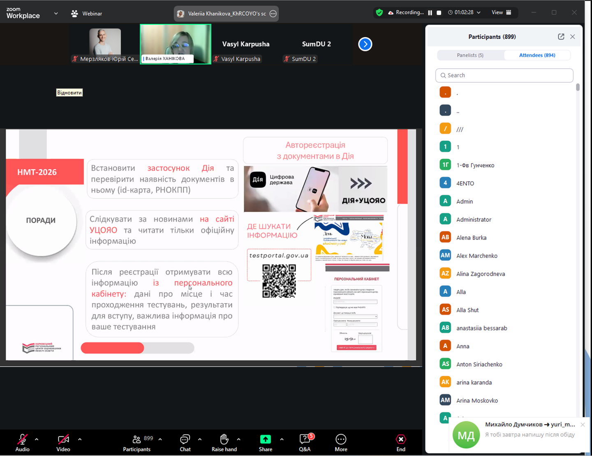Switch to the Panelists (5) tab
The height and width of the screenshot is (456, 592).
(x=470, y=55)
